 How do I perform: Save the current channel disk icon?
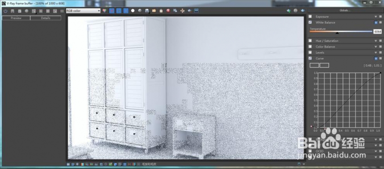(x=147, y=11)
